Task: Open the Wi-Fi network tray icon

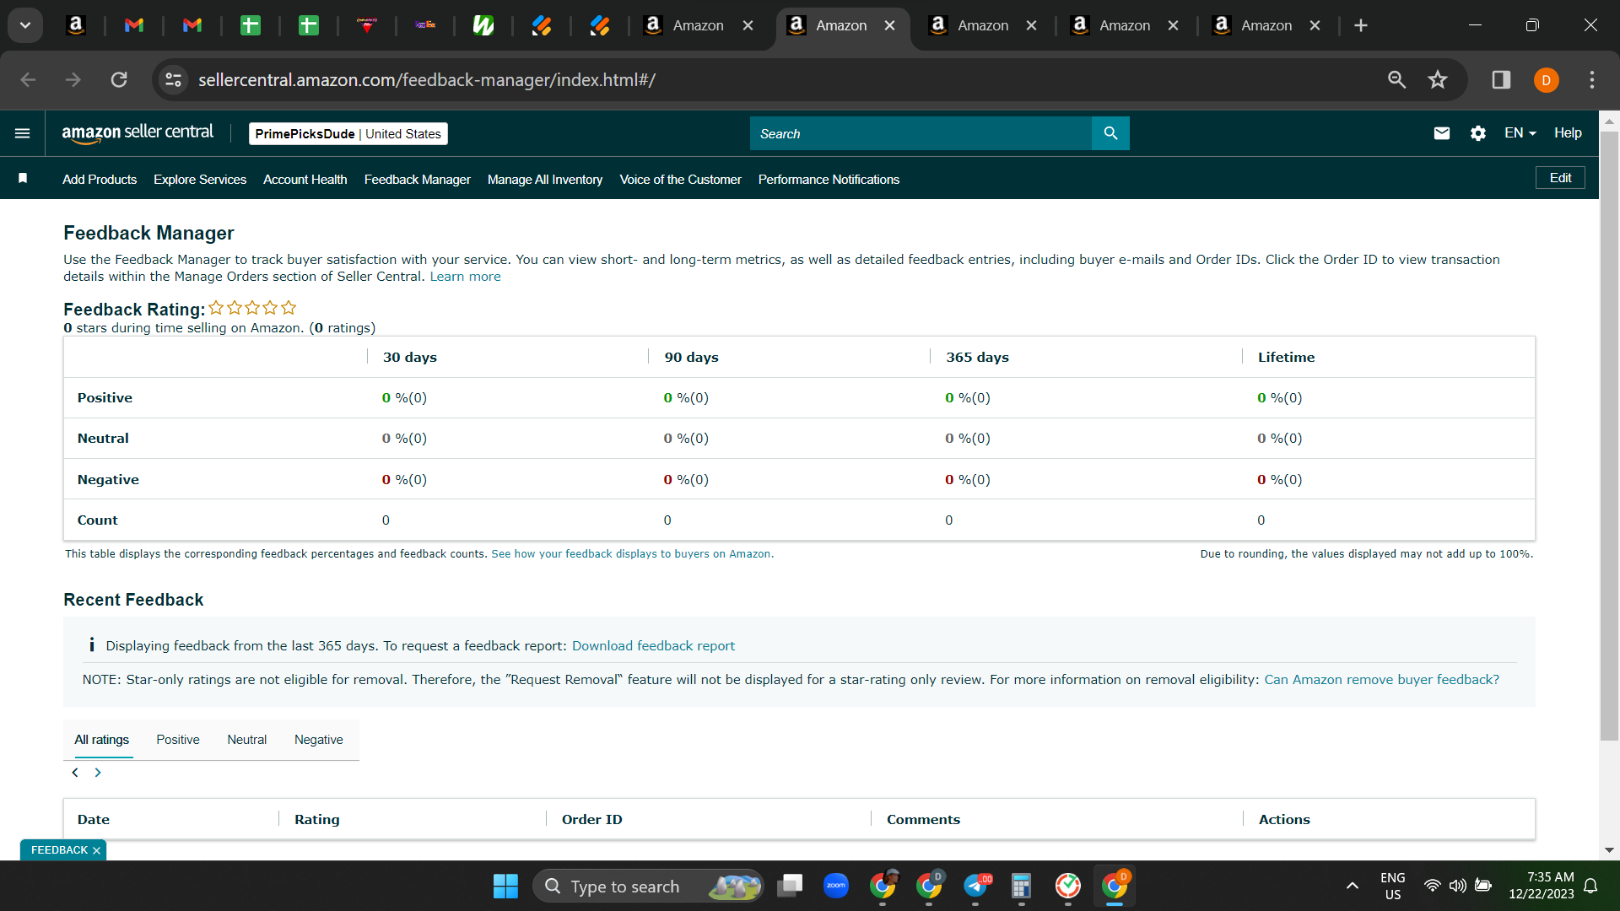Action: 1432,886
